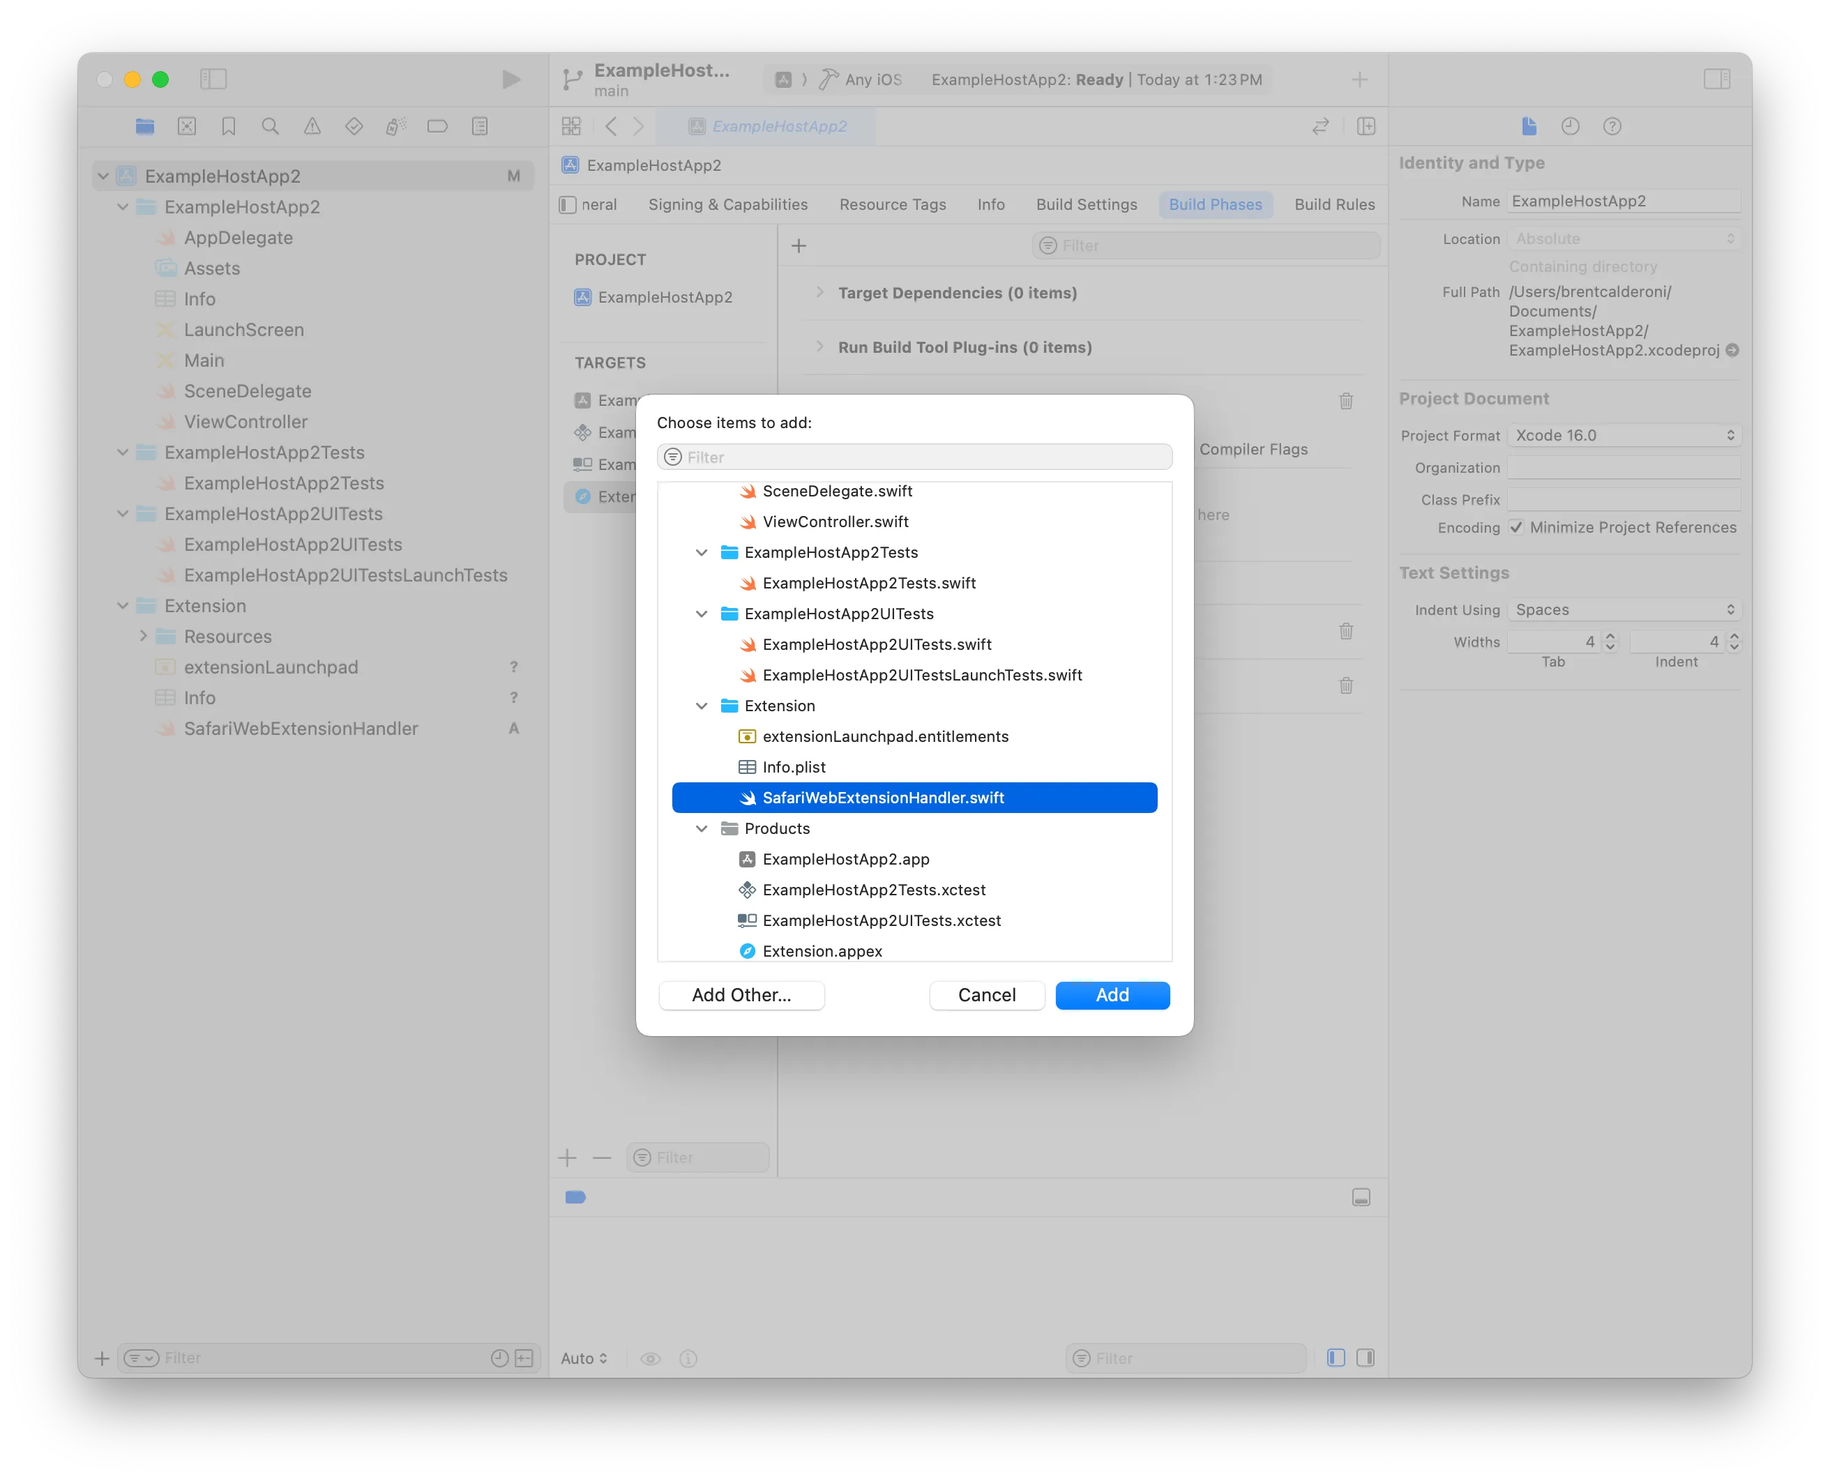Select Extension.appex in the dialog list

pyautogui.click(x=914, y=950)
